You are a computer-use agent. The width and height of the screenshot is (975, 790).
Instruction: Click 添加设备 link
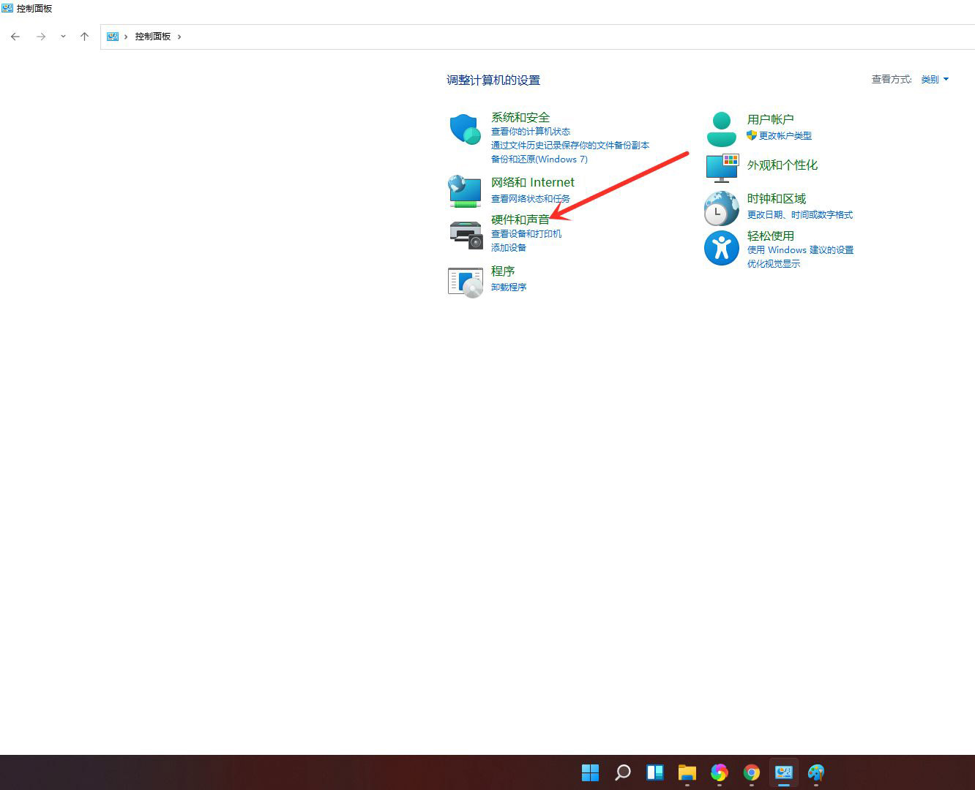click(509, 248)
